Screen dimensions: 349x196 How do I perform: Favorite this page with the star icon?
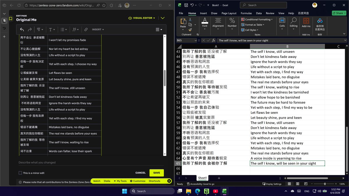click(104, 5)
